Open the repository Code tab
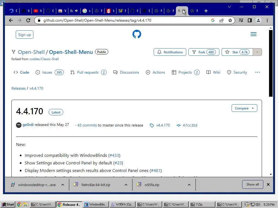This screenshot has width=278, height=208. 21,72
